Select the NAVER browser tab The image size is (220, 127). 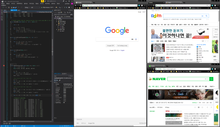click(x=156, y=66)
